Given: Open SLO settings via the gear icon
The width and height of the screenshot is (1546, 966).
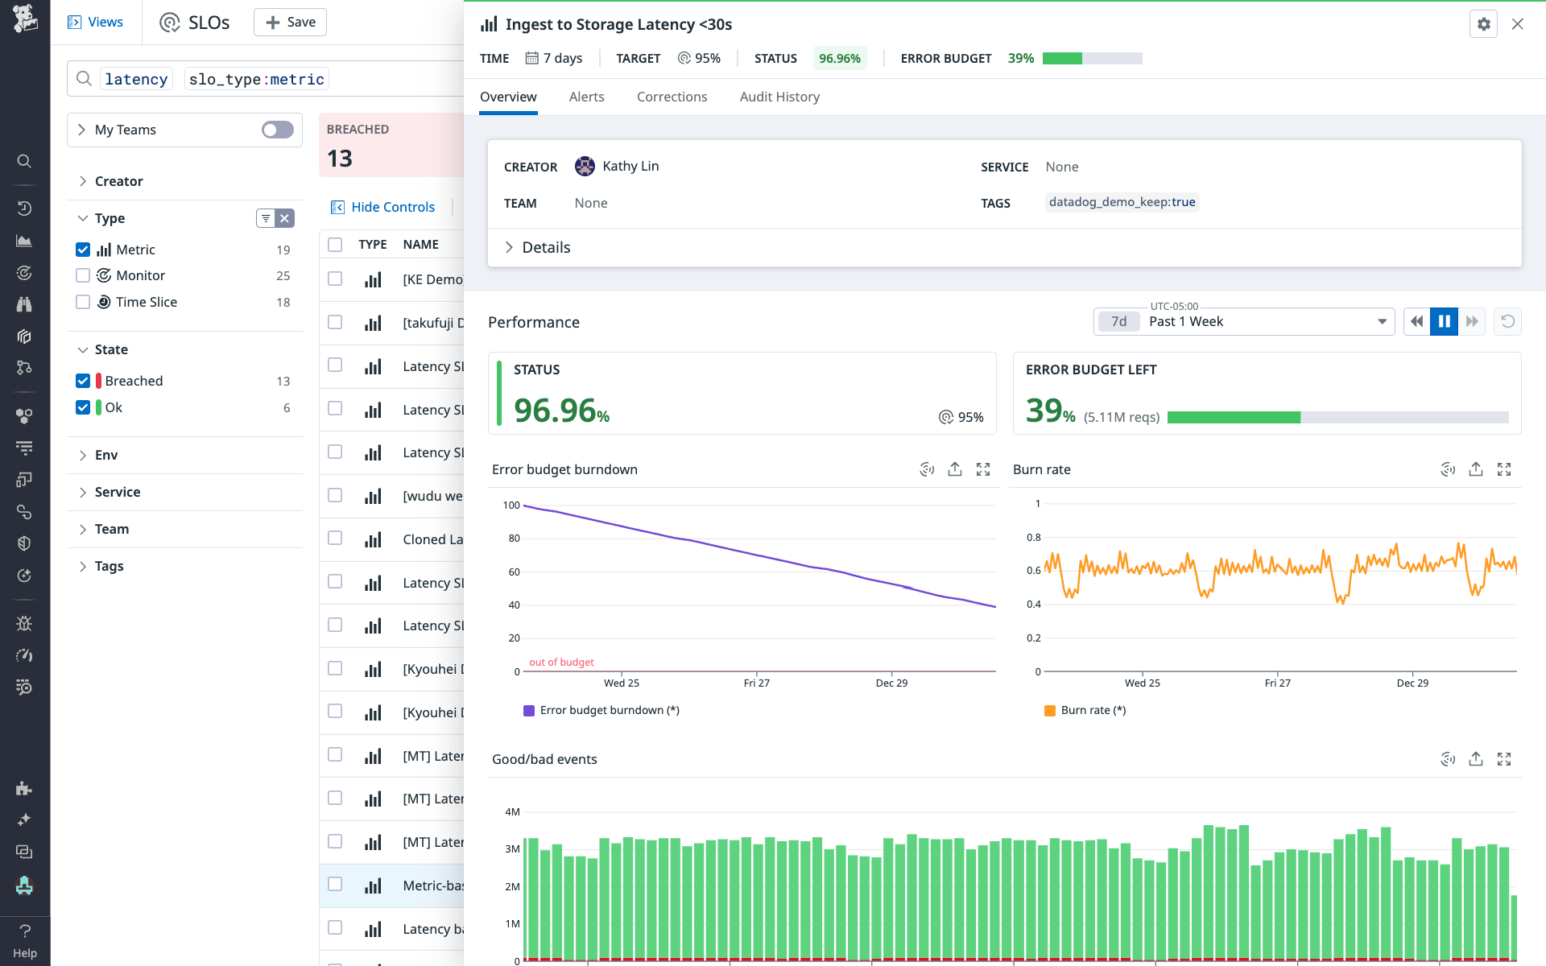Looking at the screenshot, I should point(1483,23).
